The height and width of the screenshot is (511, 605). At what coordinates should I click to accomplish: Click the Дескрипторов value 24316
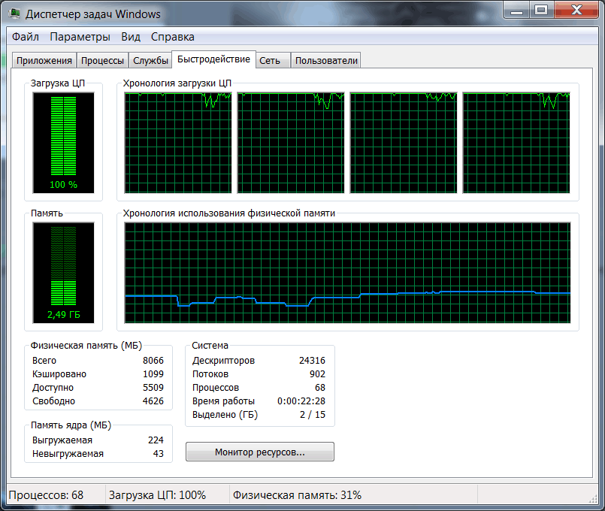(x=312, y=361)
